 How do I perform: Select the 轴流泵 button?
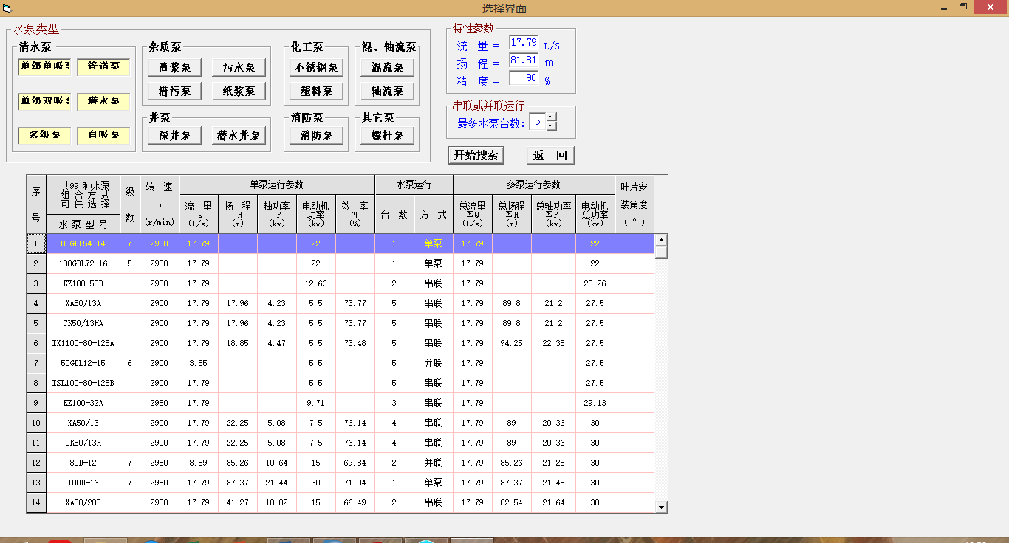[387, 91]
